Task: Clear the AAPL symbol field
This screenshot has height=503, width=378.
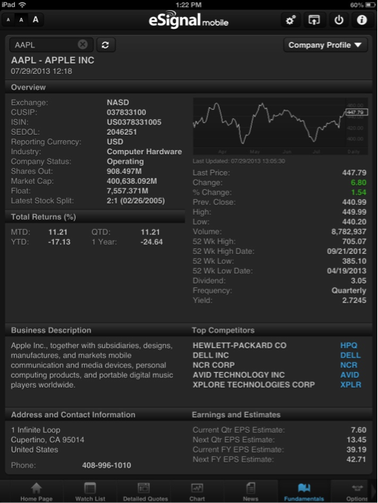Action: click(83, 44)
